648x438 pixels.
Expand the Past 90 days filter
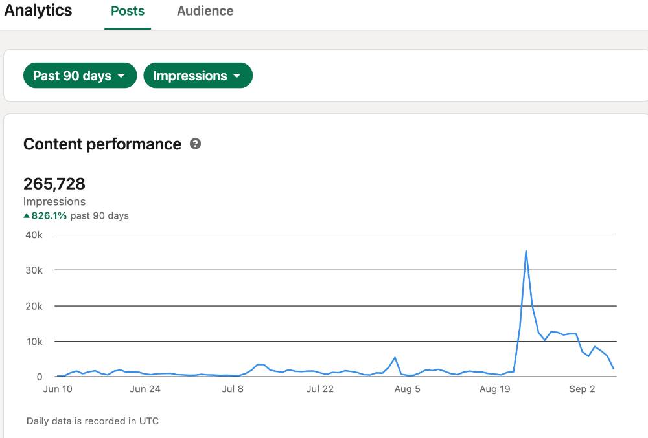tap(80, 76)
